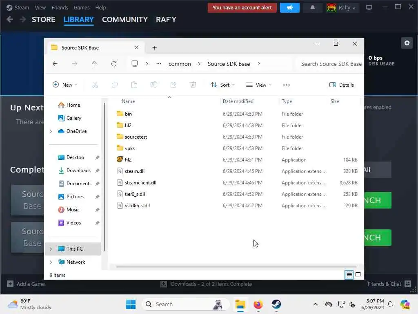Click the PC monitor icon in address bar
Viewport: 418px width, 314px height.
(x=135, y=63)
